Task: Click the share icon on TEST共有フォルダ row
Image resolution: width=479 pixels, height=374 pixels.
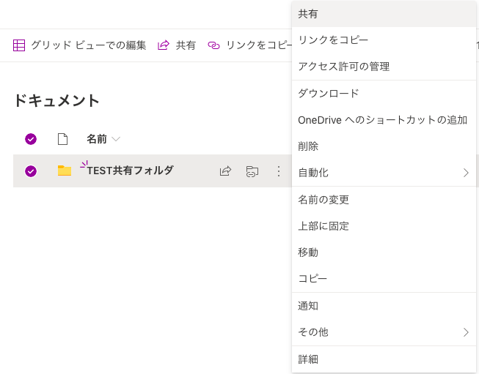Action: pos(226,171)
